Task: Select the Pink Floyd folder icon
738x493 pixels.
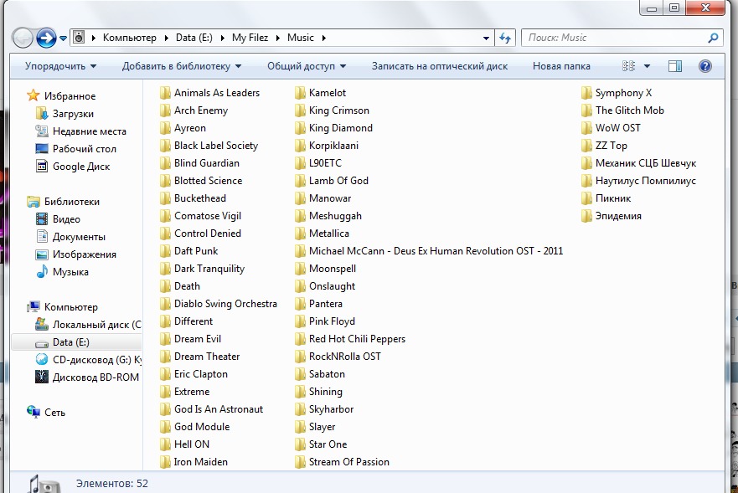Action: pyautogui.click(x=300, y=321)
